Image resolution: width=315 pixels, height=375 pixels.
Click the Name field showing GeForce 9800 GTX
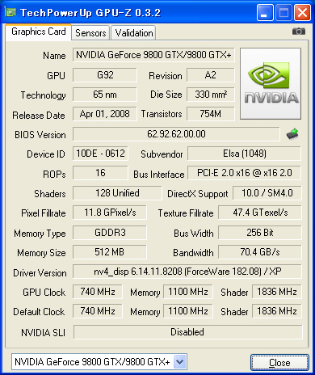(153, 55)
